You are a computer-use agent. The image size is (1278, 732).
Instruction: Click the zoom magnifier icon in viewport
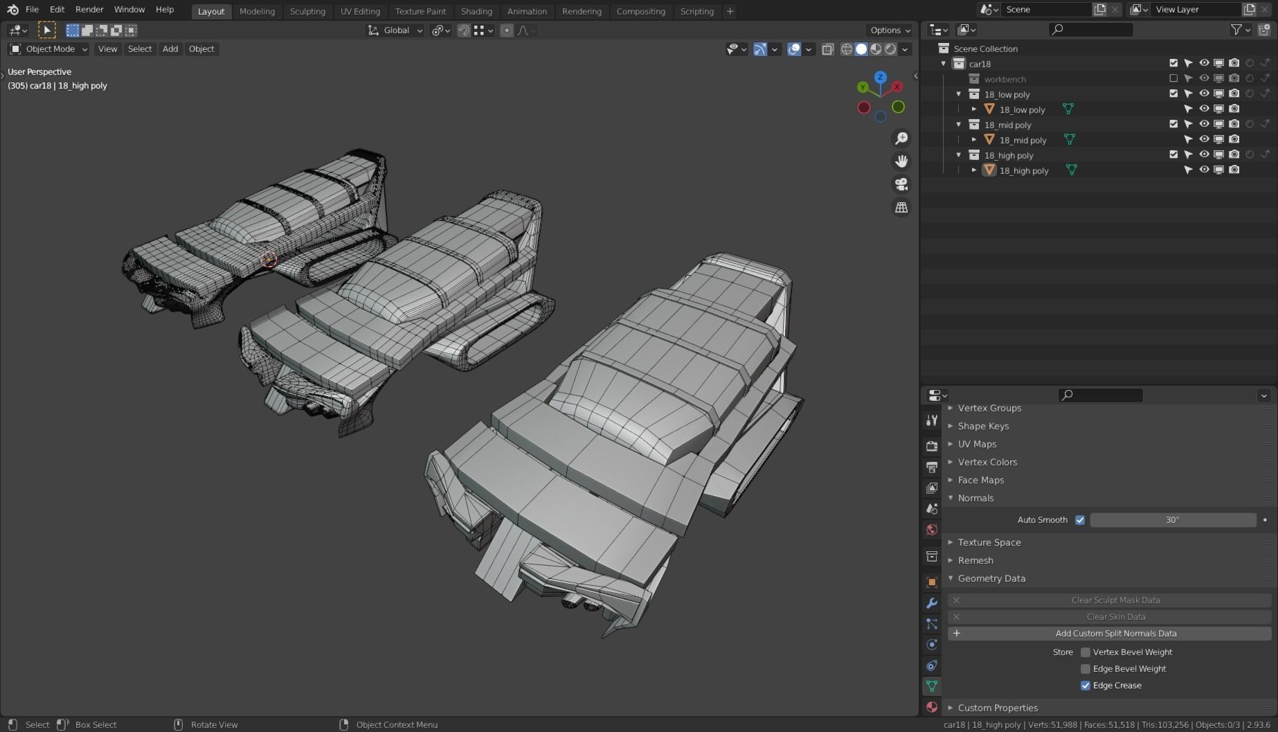point(901,139)
